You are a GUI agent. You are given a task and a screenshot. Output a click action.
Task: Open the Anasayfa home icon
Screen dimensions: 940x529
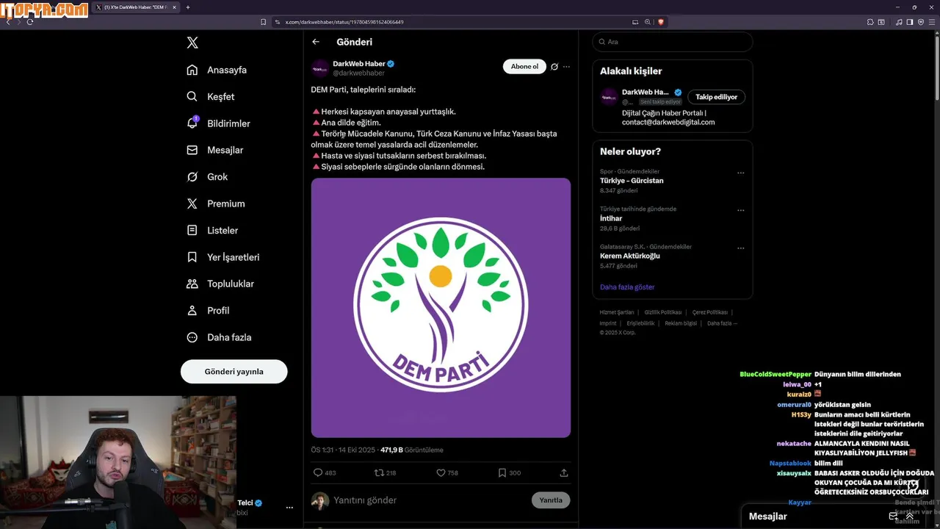click(x=192, y=70)
